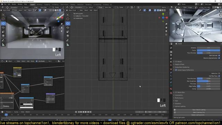Viewport: 222px width, 125px height.
Task: Open the File menu
Action: click(x=5, y=4)
